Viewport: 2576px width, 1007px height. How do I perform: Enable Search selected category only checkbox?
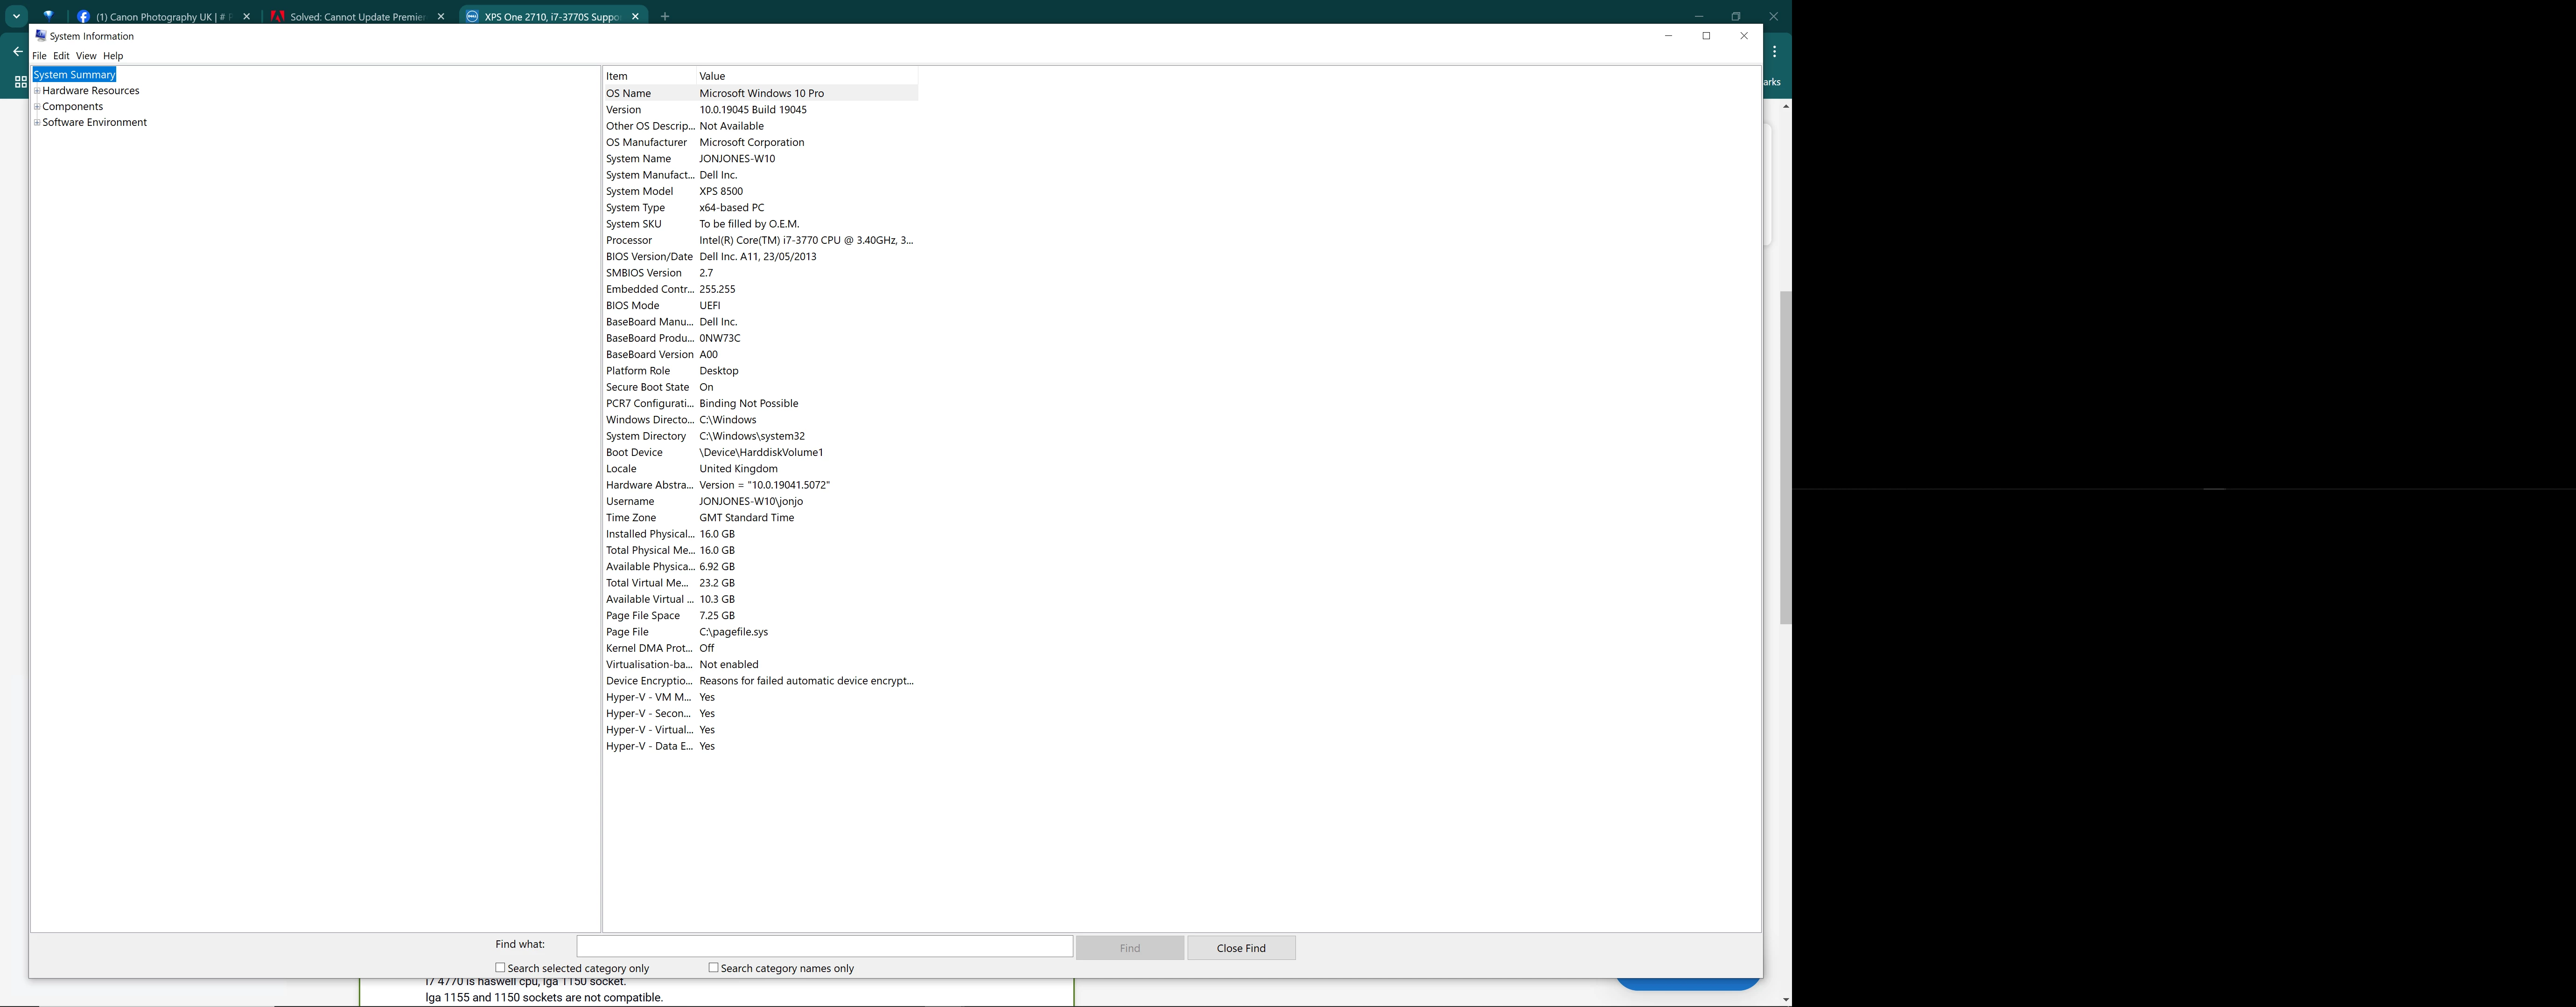[x=500, y=967]
